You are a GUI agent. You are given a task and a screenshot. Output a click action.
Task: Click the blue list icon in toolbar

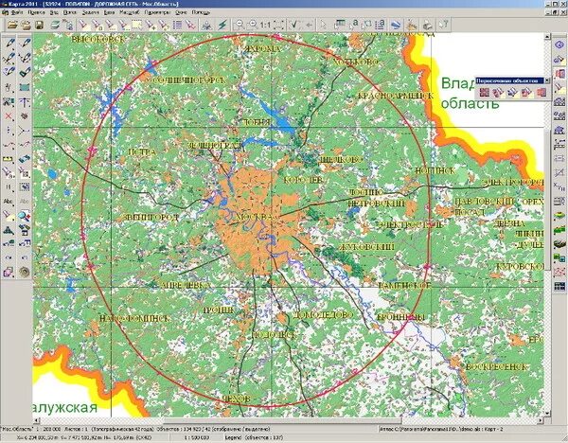tap(177, 25)
